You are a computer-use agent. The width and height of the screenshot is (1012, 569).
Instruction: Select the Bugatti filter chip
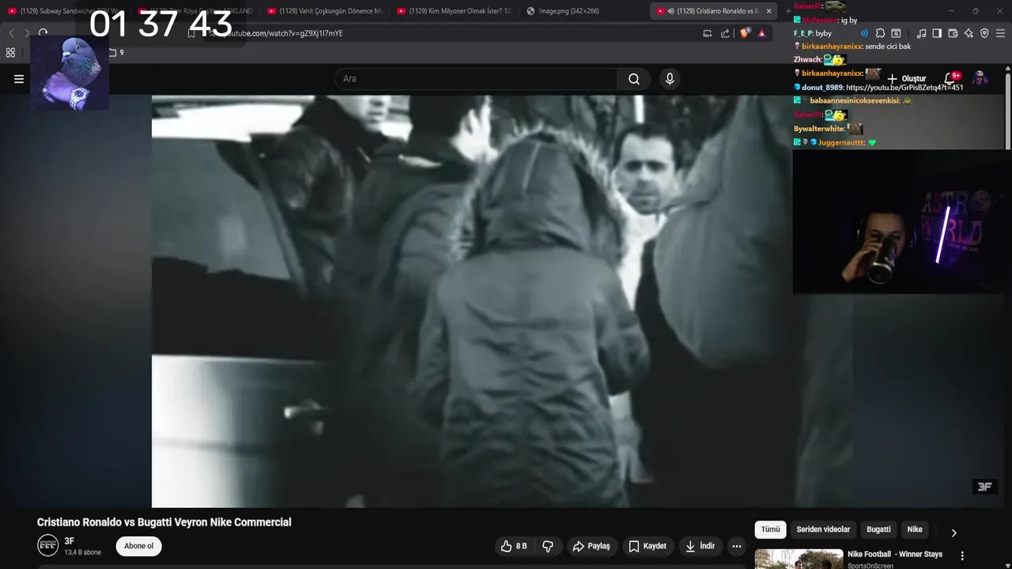878,529
